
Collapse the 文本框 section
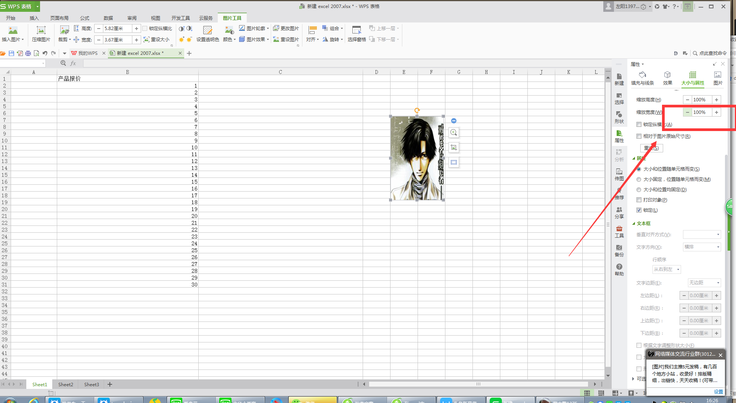pyautogui.click(x=634, y=224)
